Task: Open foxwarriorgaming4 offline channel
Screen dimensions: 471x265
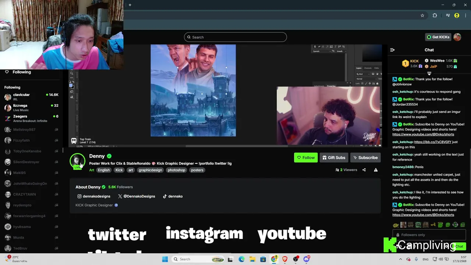Action: (31, 216)
